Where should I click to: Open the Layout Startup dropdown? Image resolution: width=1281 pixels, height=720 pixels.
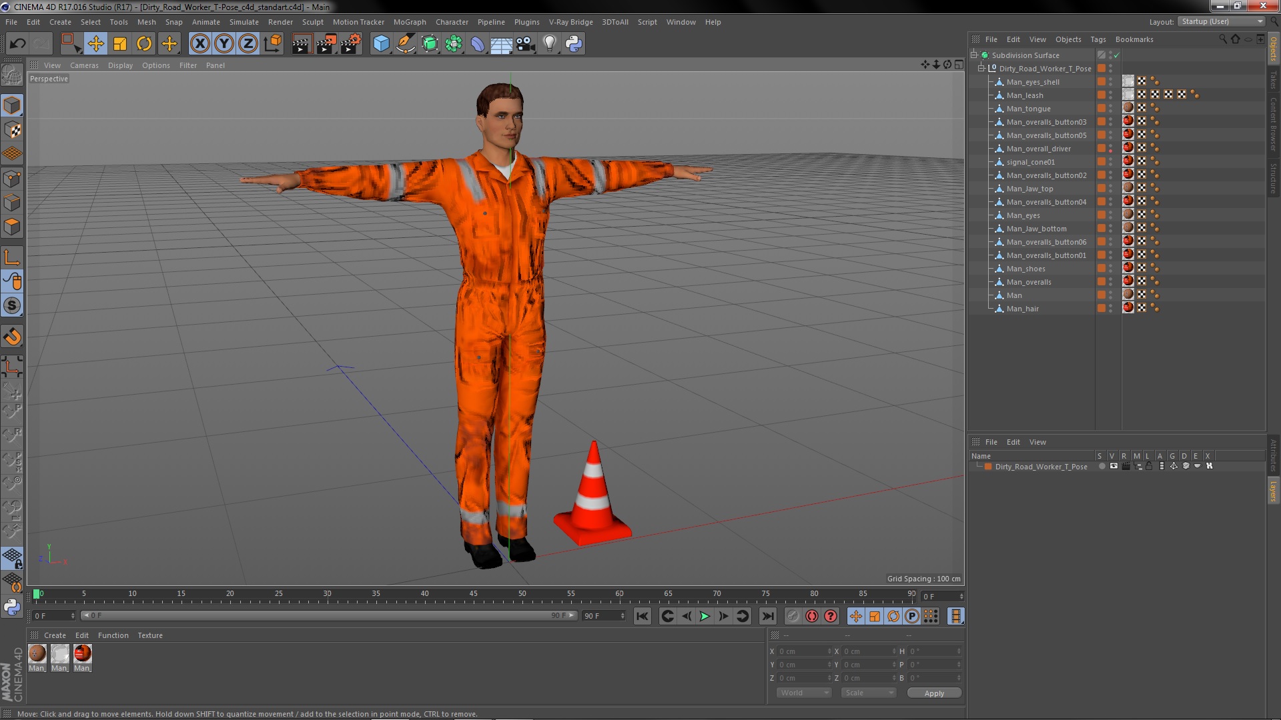[1221, 21]
